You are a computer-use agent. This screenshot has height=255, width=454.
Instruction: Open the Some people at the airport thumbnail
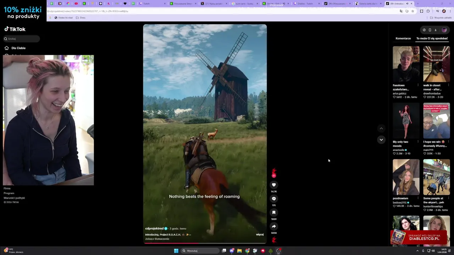[x=436, y=177]
